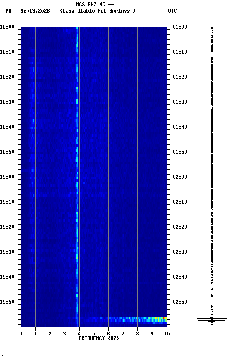Click the 01:40 UTC time label

180,127
